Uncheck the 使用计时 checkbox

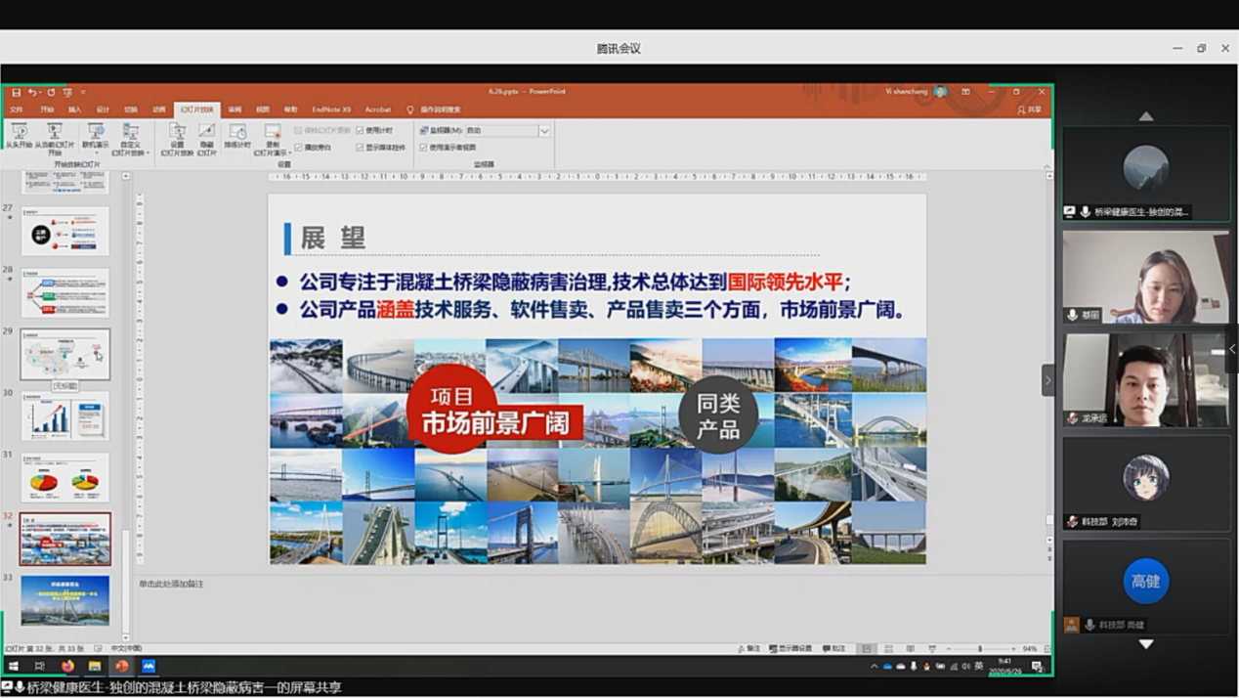pyautogui.click(x=360, y=130)
